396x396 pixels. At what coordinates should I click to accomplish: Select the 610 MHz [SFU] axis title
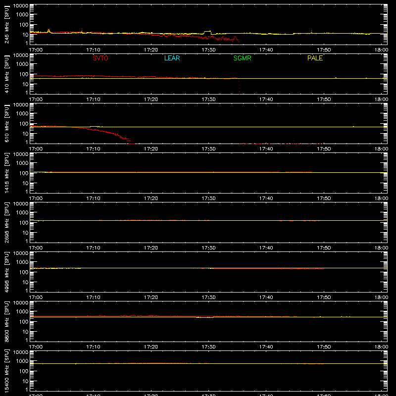click(x=6, y=123)
